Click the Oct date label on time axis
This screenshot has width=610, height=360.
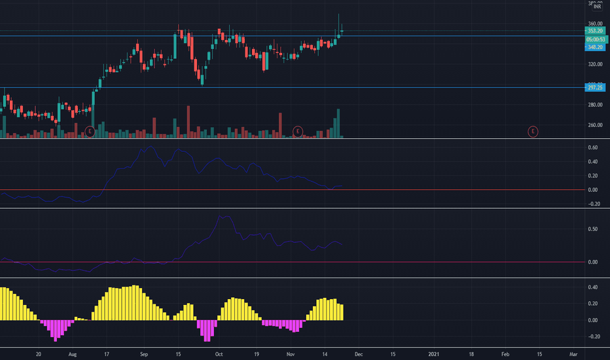point(219,354)
